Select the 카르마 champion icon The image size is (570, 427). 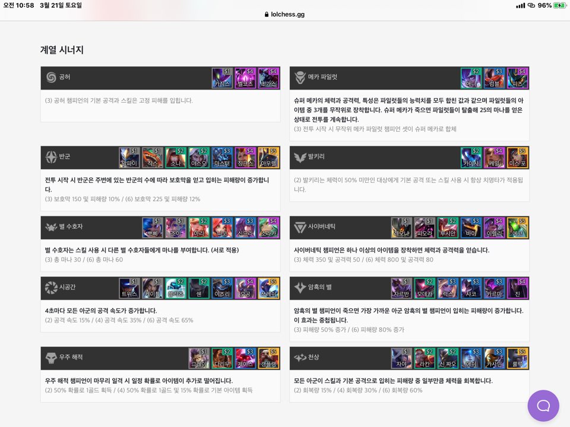(495, 288)
